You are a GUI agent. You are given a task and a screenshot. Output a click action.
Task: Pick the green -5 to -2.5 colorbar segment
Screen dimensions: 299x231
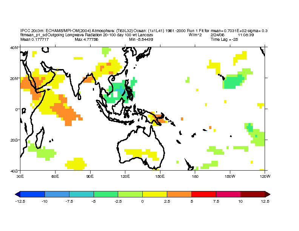pos(106,194)
